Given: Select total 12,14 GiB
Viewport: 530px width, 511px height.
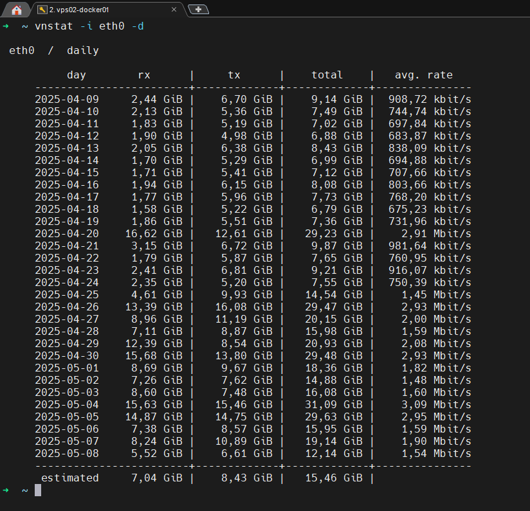Looking at the screenshot, I should (x=334, y=453).
